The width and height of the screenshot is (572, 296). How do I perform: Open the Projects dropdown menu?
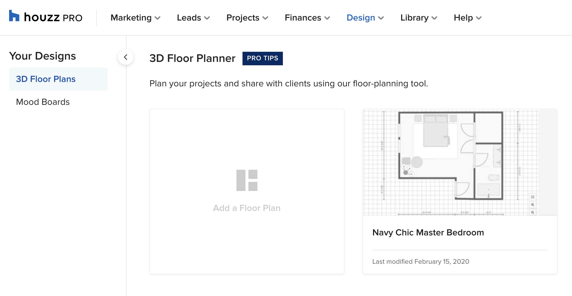[246, 17]
